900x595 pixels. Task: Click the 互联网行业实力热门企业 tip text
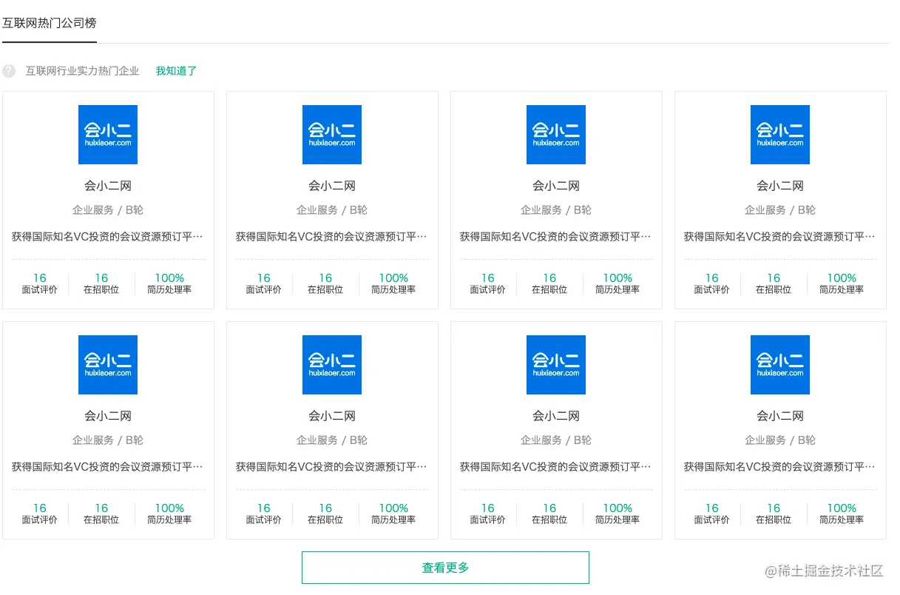[82, 71]
